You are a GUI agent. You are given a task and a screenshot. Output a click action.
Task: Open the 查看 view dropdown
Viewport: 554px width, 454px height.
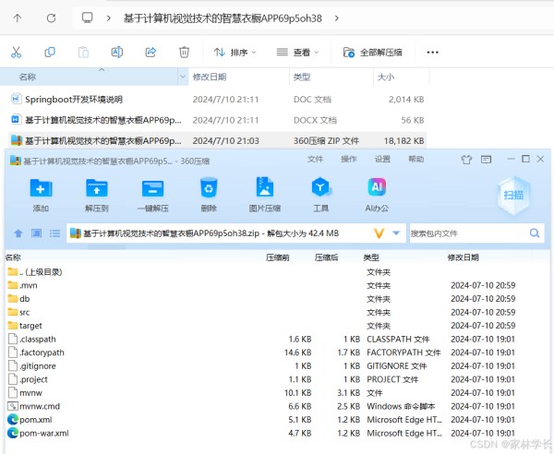click(297, 53)
